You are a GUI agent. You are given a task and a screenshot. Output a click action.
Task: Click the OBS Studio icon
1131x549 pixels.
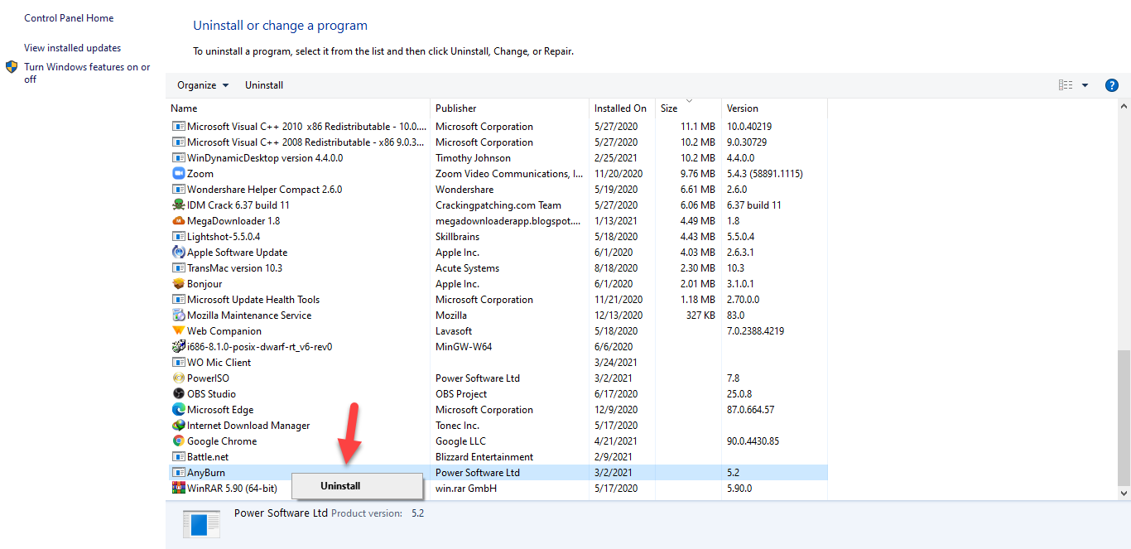coord(178,394)
